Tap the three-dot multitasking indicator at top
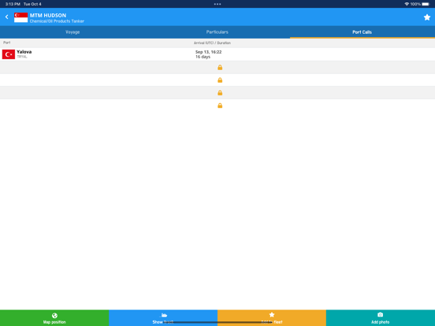435x326 pixels. coord(217,4)
